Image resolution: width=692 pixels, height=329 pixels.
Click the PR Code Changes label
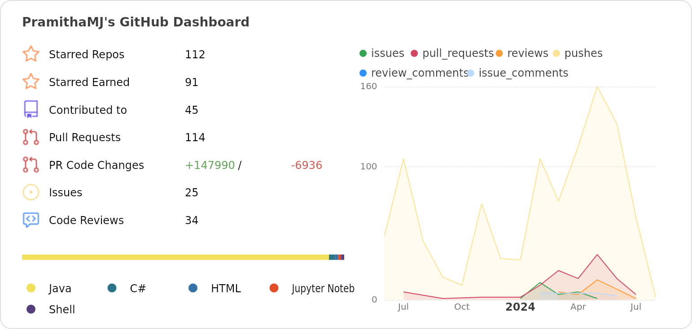click(x=96, y=165)
